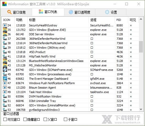Click explorer icon of BluetoothNotificationAreaIconWindowClass row
145x126 pixels.
click(x=5, y=61)
